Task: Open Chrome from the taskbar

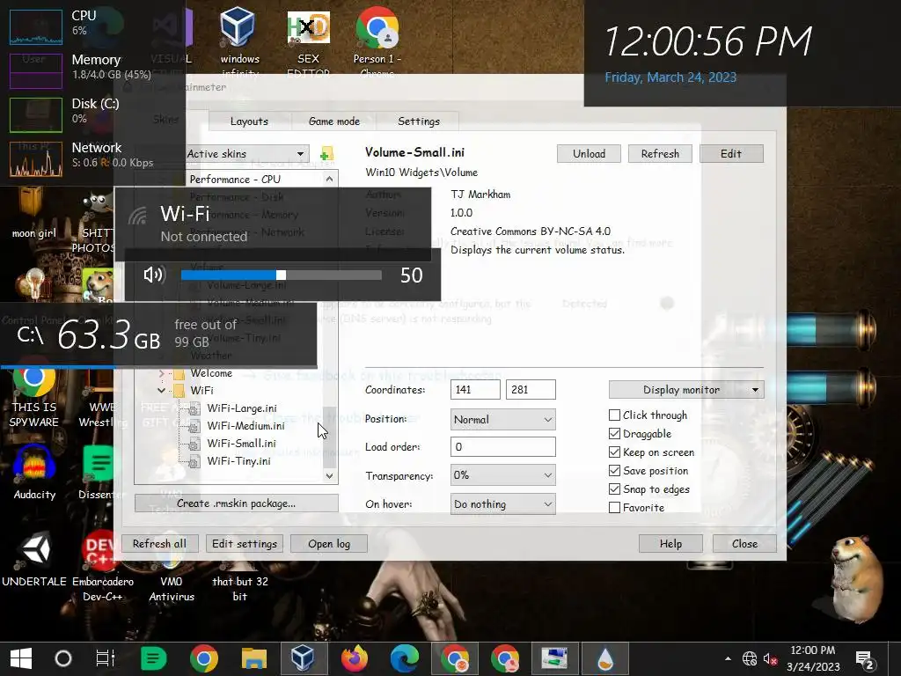Action: click(x=204, y=658)
